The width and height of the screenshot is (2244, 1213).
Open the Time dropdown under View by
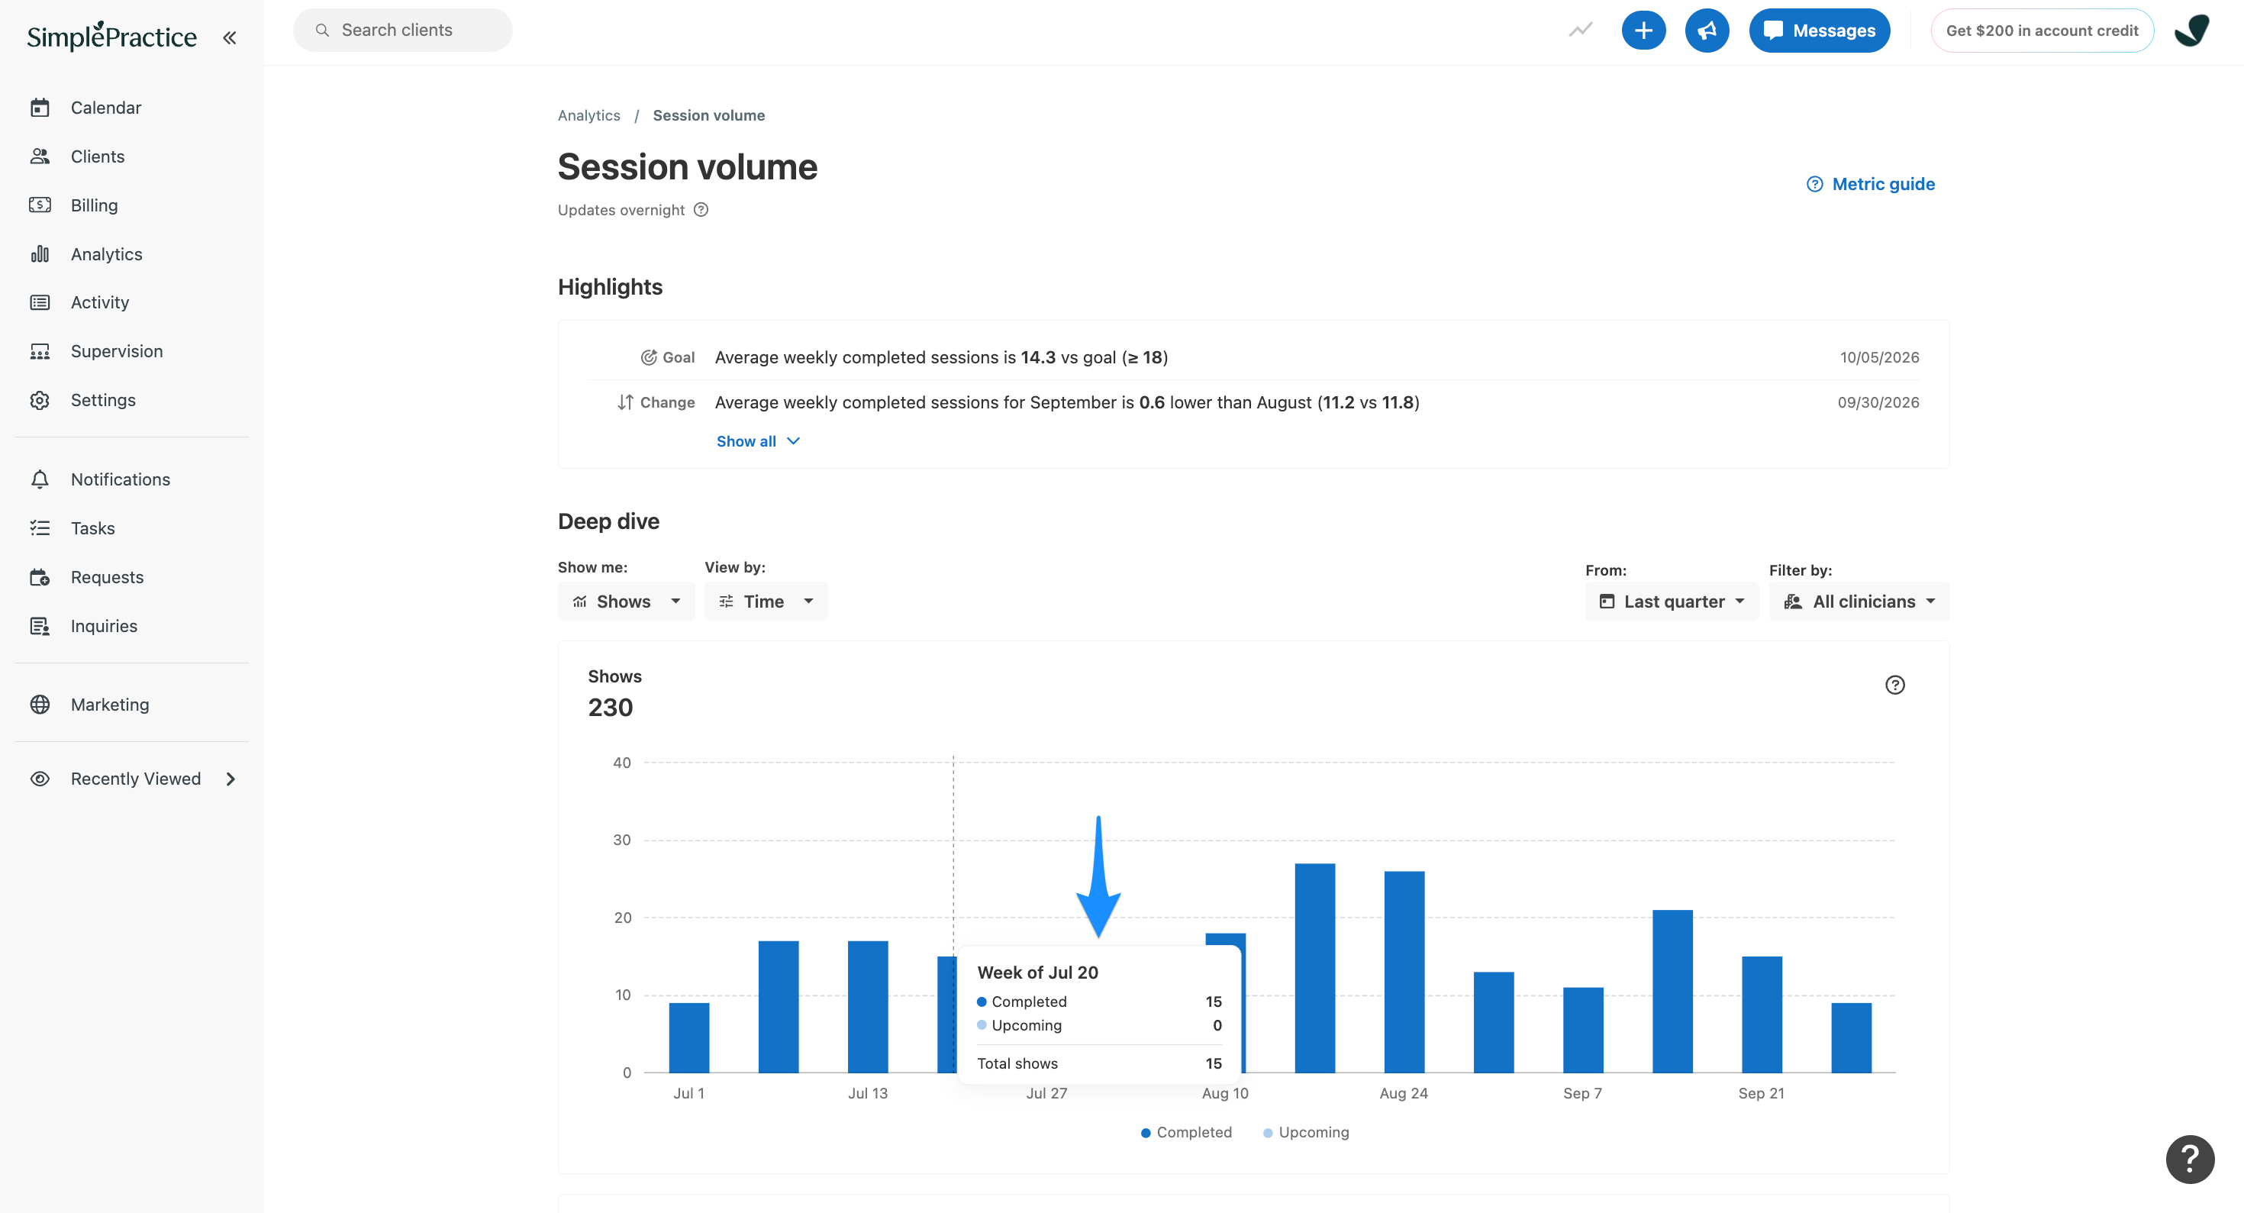[766, 602]
